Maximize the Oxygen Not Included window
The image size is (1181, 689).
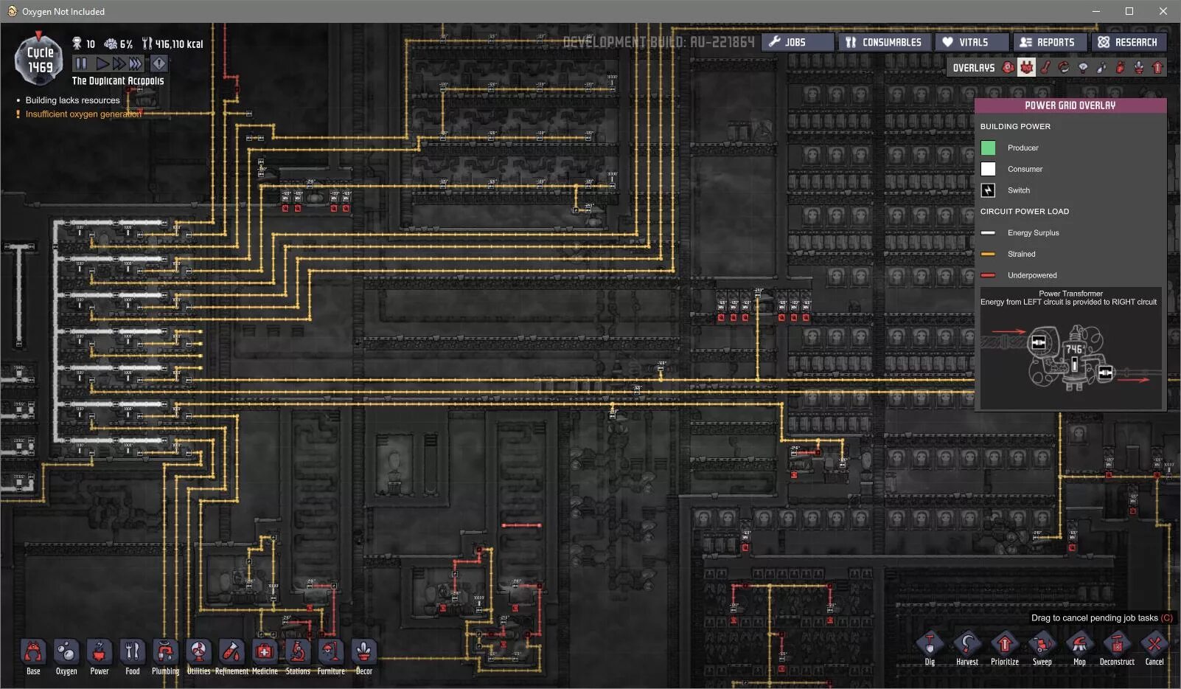pos(1129,11)
